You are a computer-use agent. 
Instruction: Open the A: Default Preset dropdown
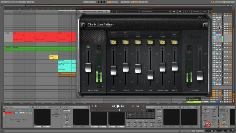[147, 11]
